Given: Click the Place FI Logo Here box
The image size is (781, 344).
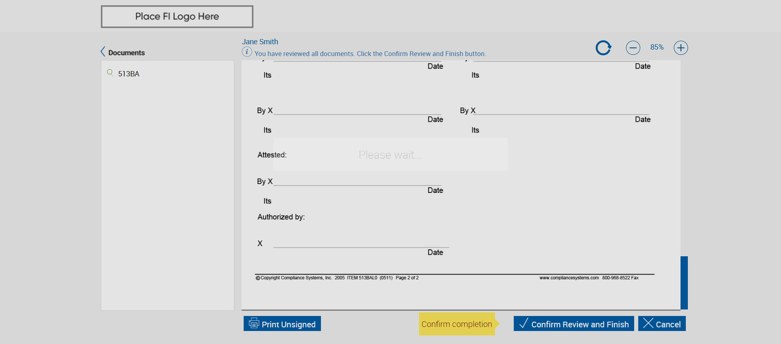Looking at the screenshot, I should 177,17.
